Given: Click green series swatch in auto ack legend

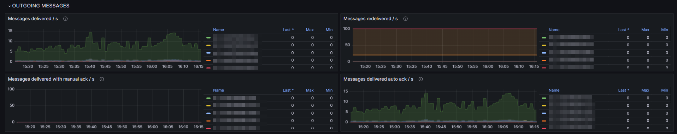Looking at the screenshot, I should (544, 98).
